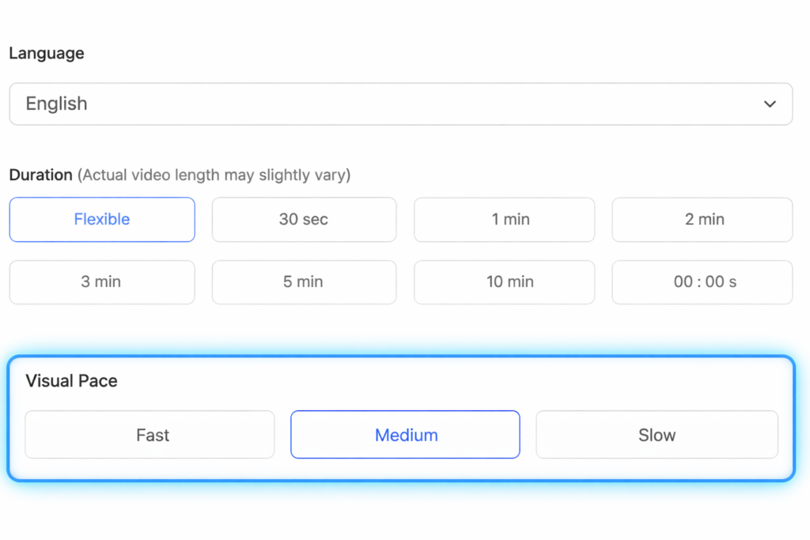Screen dimensions: 810x540
Task: Select the 3 min duration
Action: pyautogui.click(x=101, y=281)
